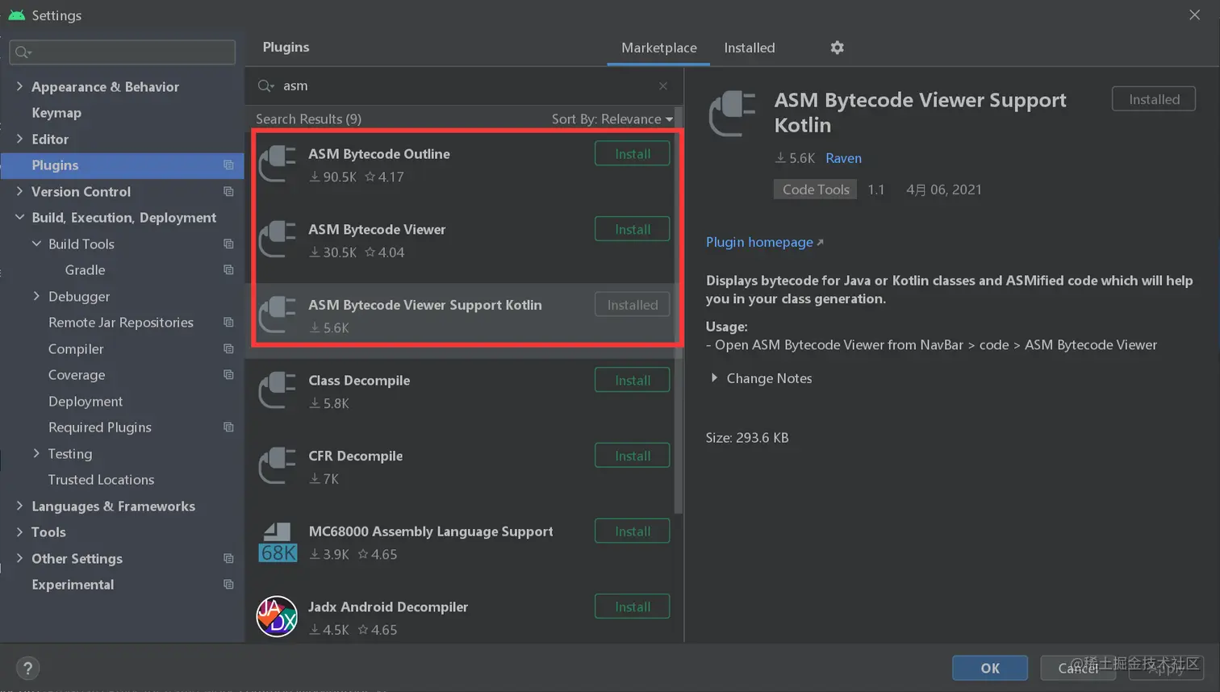This screenshot has width=1220, height=692.
Task: Install the ASM Bytecode Viewer plugin
Action: coord(632,229)
